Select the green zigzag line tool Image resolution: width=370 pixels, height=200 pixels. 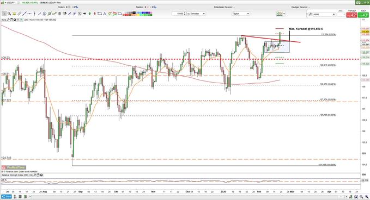pyautogui.click(x=110, y=14)
